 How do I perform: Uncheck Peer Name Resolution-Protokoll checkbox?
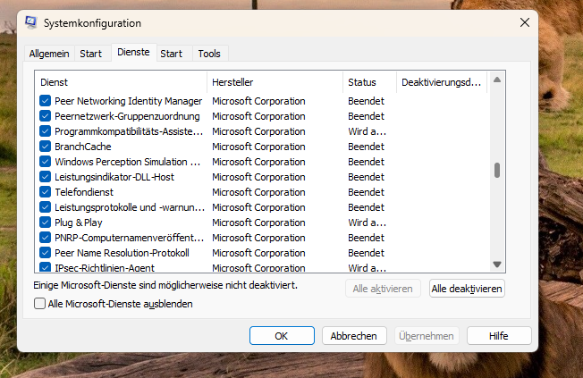[x=45, y=253]
